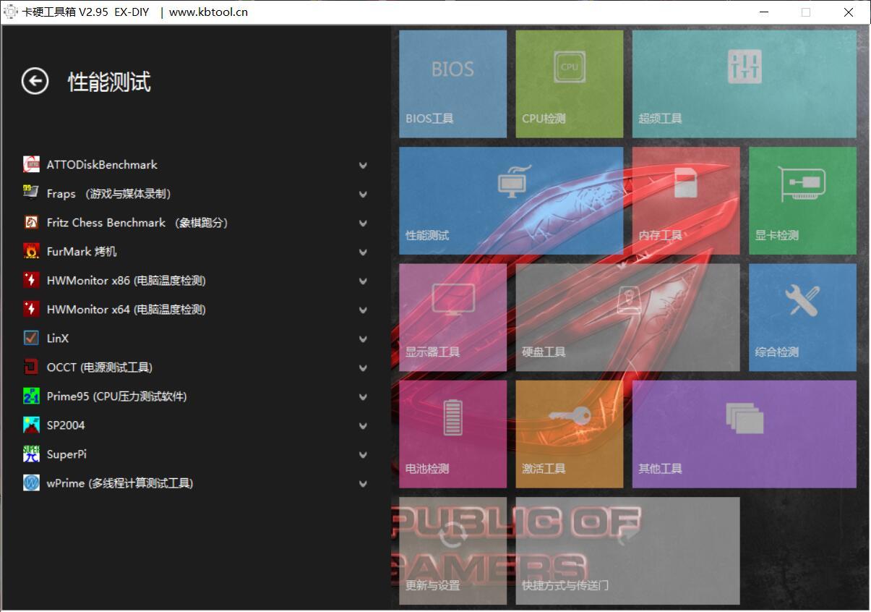Expand the Fritz Chess Benchmark chevron
Screen dimensions: 871x612
(x=363, y=223)
